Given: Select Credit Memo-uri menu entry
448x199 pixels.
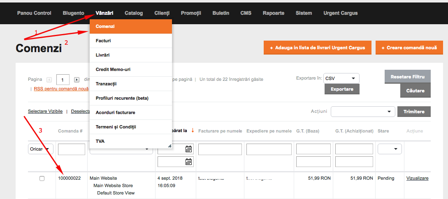Looking at the screenshot, I should click(x=131, y=69).
